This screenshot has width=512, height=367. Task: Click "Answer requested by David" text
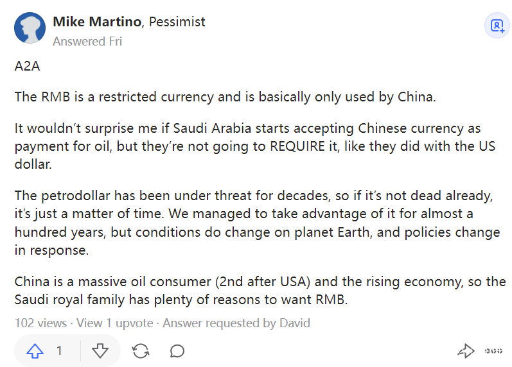(236, 323)
